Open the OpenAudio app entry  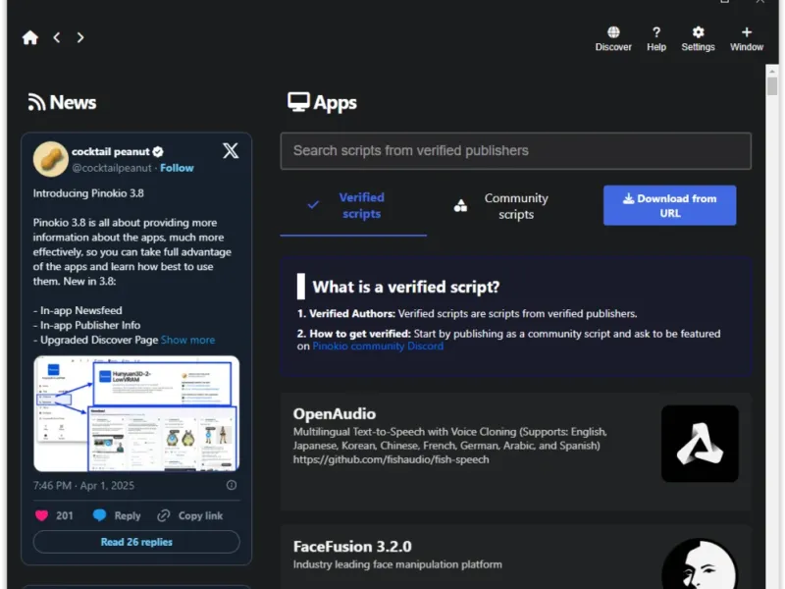point(516,452)
